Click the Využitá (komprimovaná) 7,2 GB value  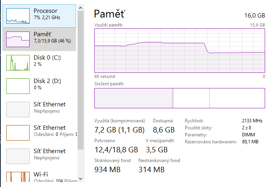(x=119, y=130)
